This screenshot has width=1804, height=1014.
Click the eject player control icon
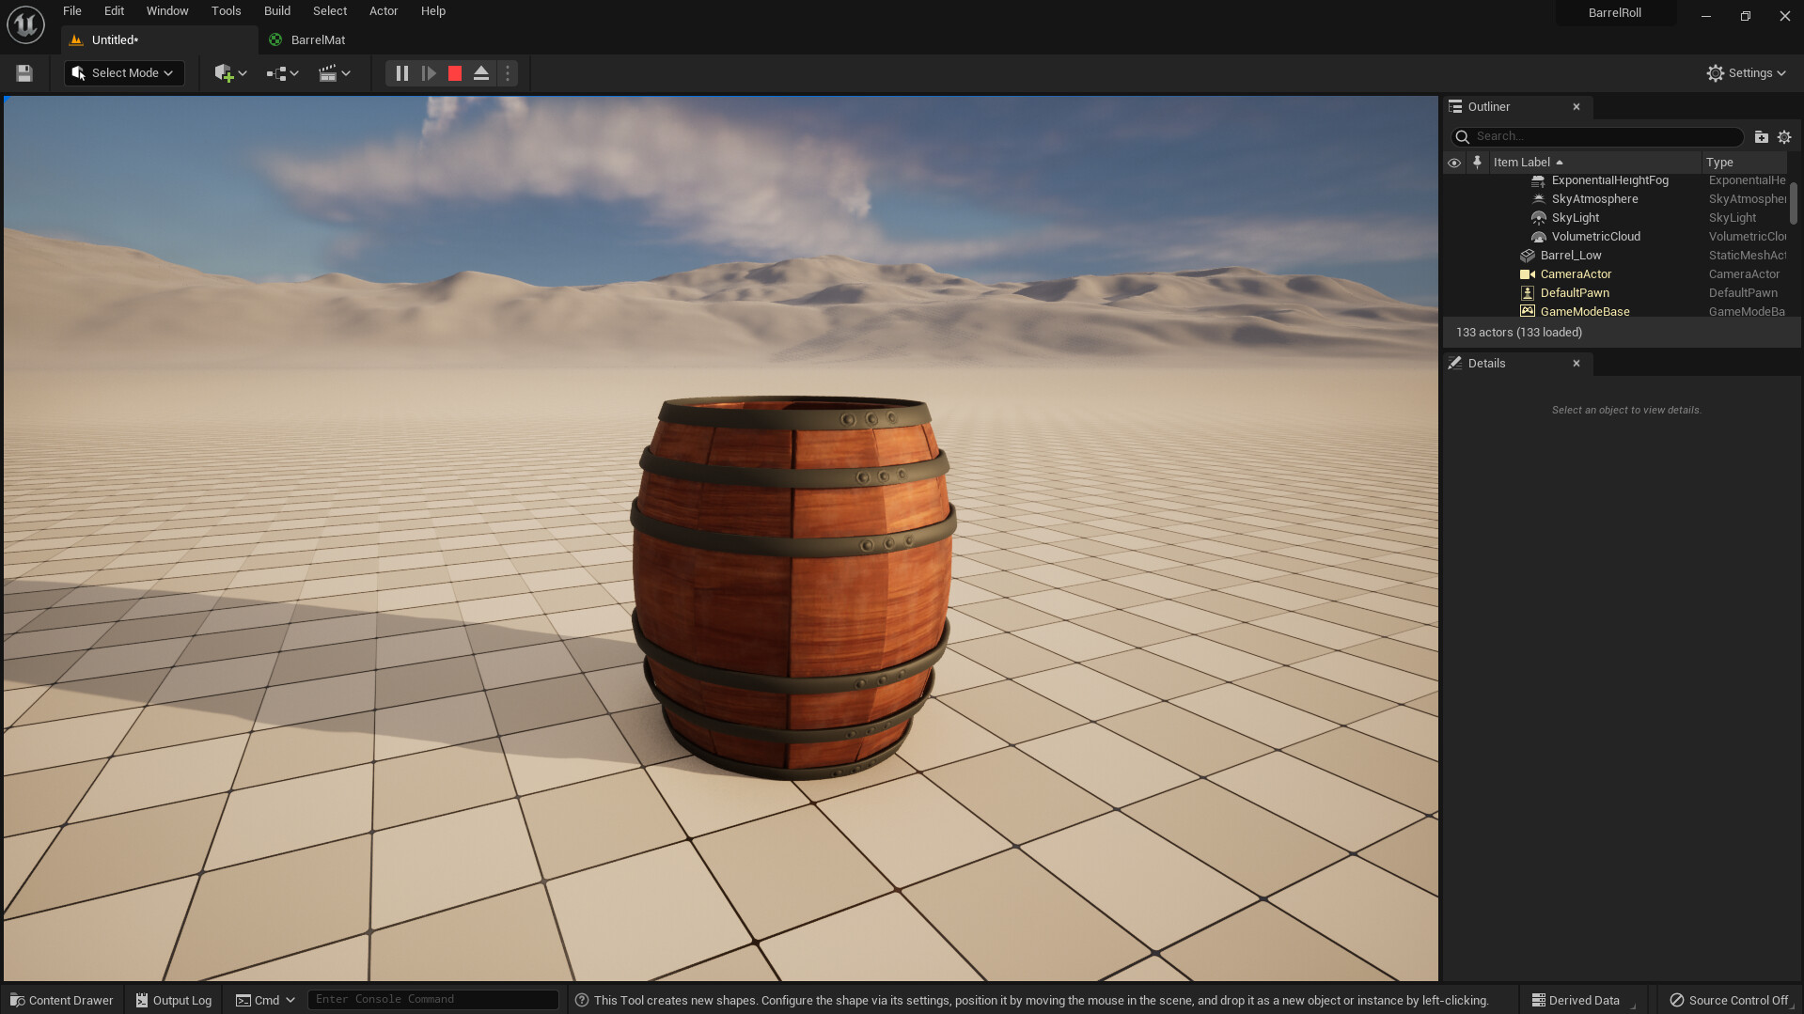click(480, 72)
